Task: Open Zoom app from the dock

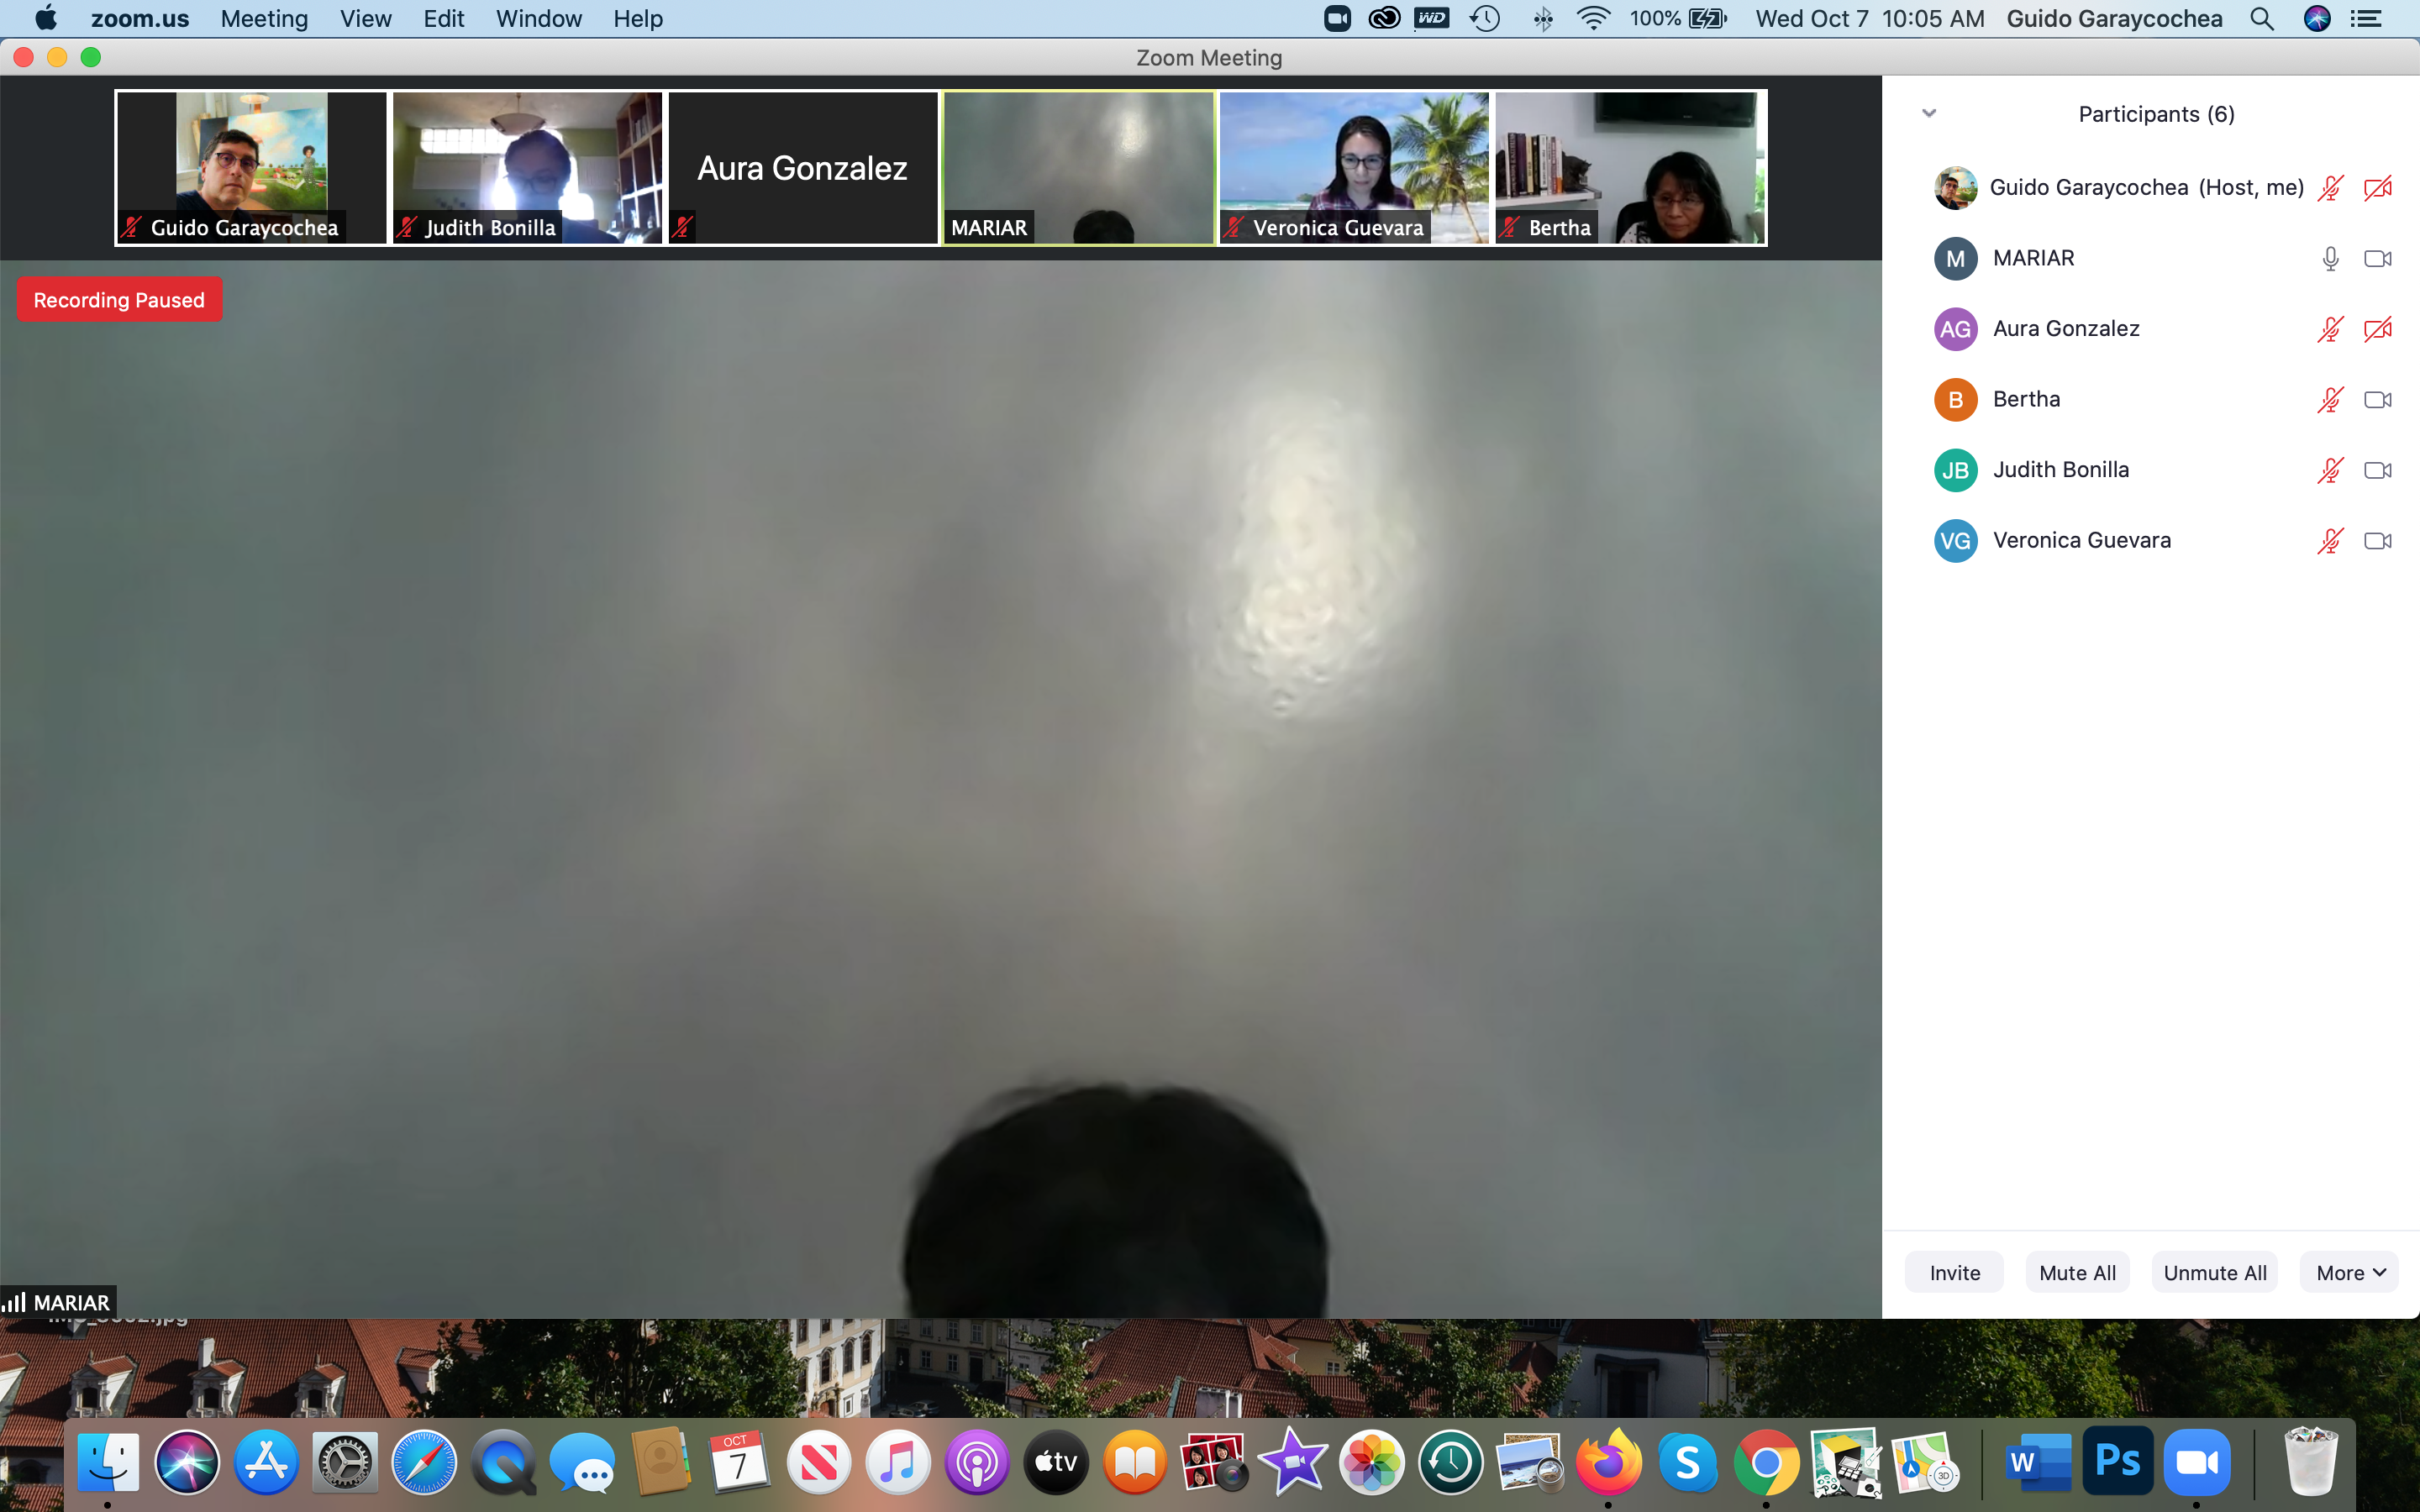Action: tap(2196, 1463)
